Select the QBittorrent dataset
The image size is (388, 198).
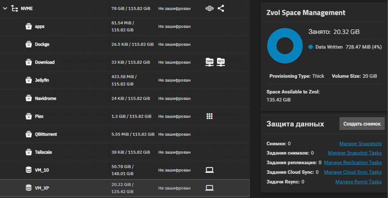46,134
